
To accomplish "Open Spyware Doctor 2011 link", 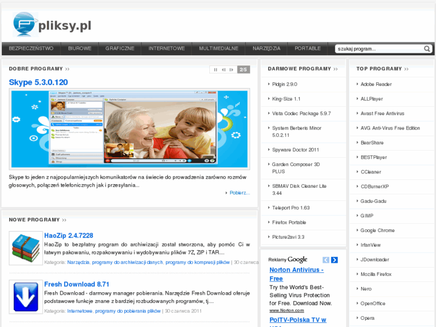I will tap(296, 150).
